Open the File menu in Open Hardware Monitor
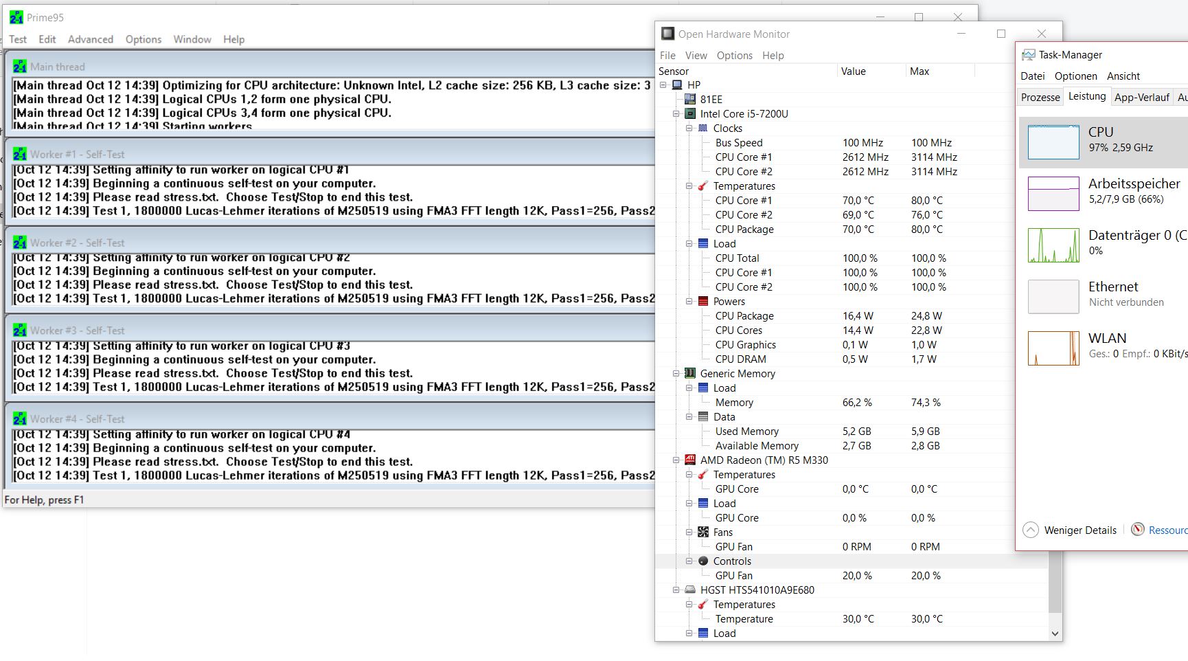 click(667, 56)
